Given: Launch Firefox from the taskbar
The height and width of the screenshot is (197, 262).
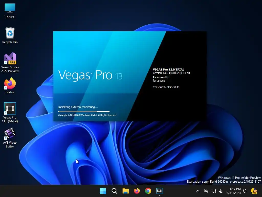Looking at the screenshot, I should (137, 191).
